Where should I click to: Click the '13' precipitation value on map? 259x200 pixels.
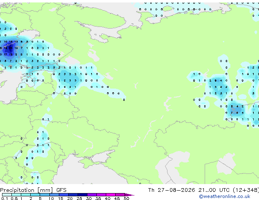coord(16,42)
